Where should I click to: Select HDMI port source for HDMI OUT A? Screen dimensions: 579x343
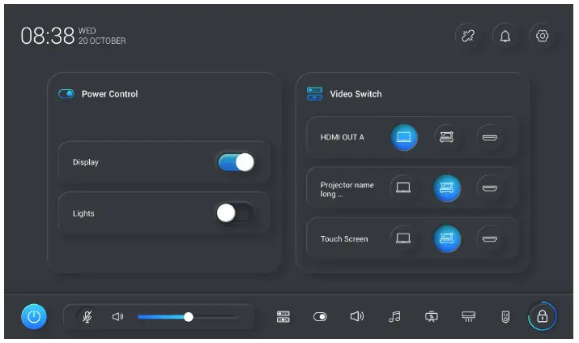[490, 138]
